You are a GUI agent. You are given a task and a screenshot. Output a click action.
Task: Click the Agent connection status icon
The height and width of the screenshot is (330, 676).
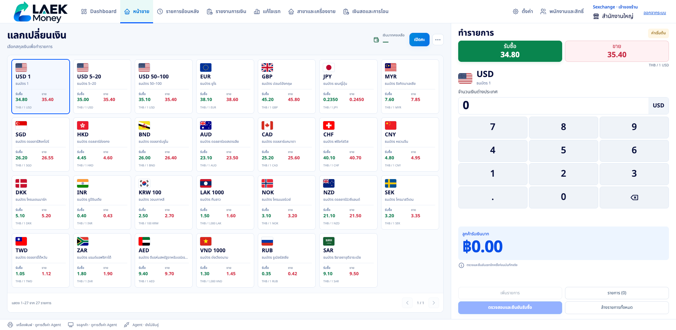point(127,325)
